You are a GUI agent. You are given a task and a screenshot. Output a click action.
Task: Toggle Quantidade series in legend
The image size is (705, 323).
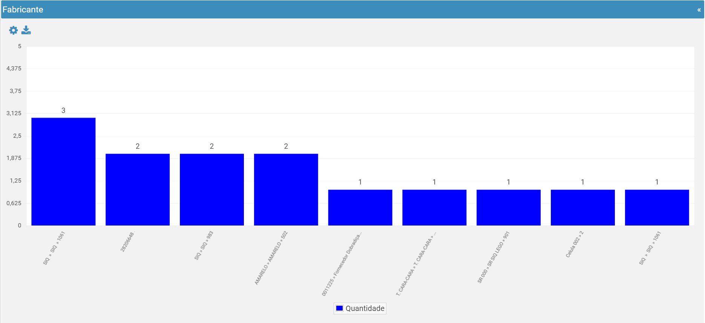[x=360, y=308]
